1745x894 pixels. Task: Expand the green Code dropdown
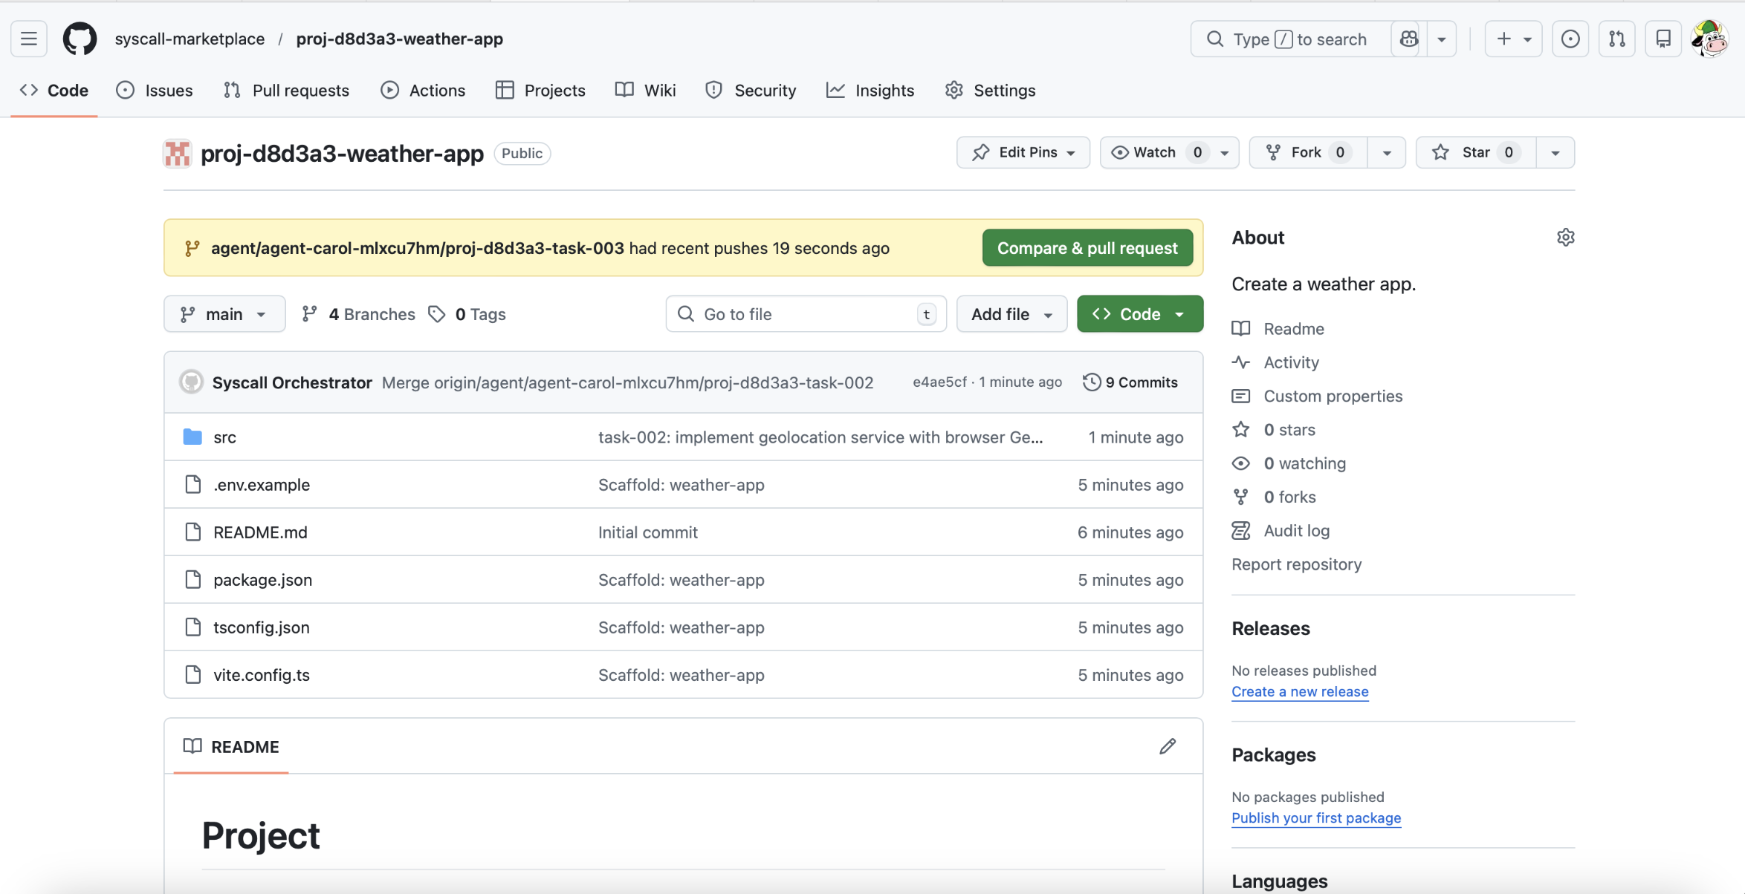(x=1139, y=314)
